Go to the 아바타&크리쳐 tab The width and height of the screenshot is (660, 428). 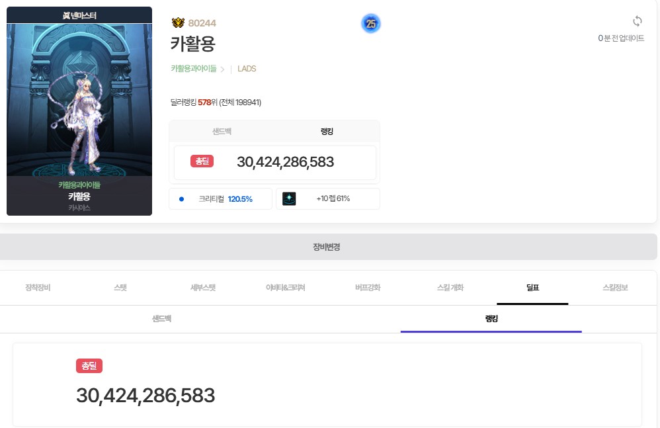285,288
